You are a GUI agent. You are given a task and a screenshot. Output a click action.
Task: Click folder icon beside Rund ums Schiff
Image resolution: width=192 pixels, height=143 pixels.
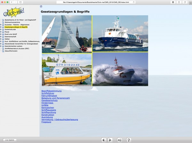coord(3,34)
